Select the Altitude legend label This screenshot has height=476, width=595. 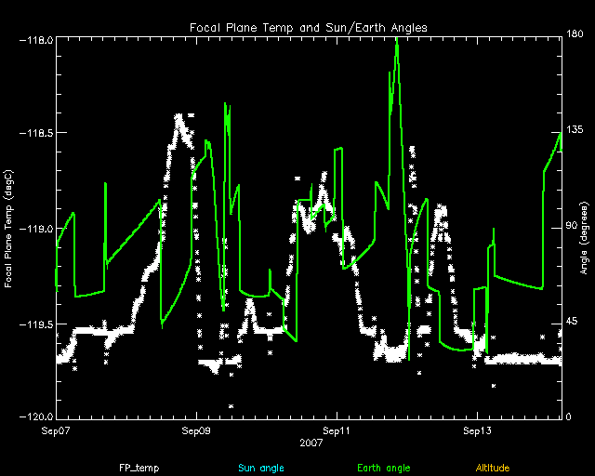click(493, 468)
